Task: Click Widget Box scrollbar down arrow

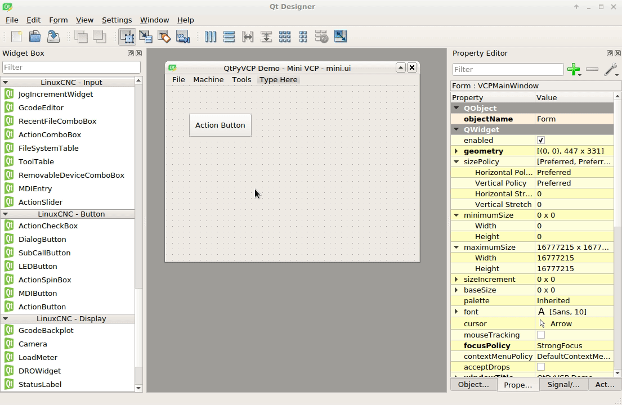Action: point(138,388)
